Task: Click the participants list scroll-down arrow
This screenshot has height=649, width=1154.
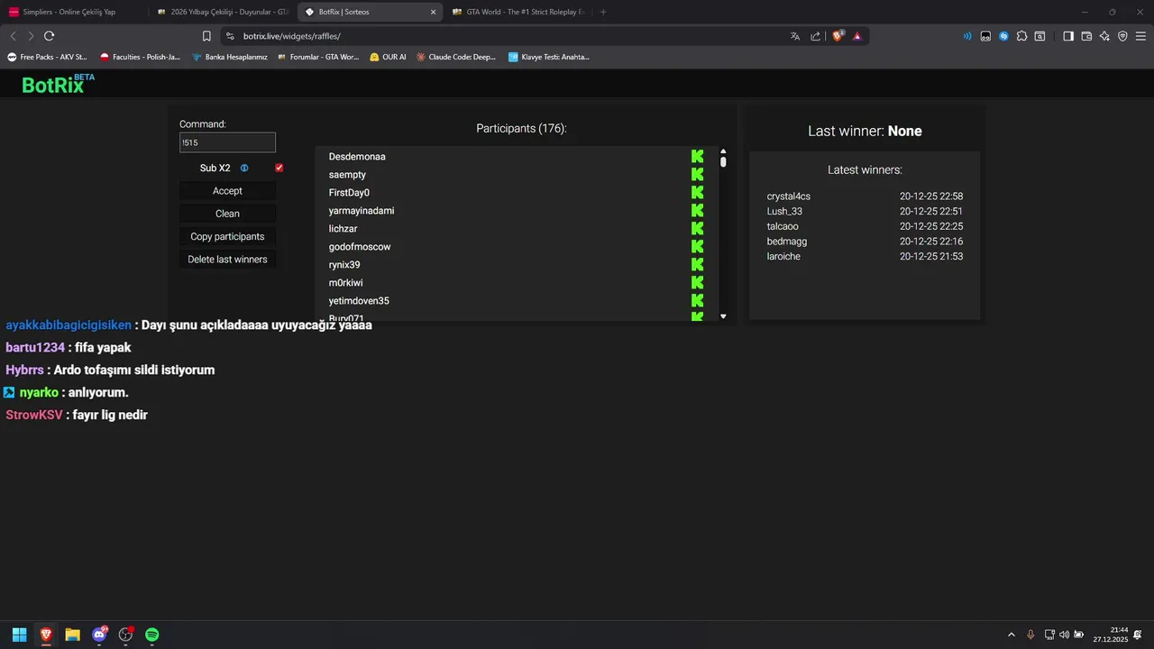Action: 723,316
